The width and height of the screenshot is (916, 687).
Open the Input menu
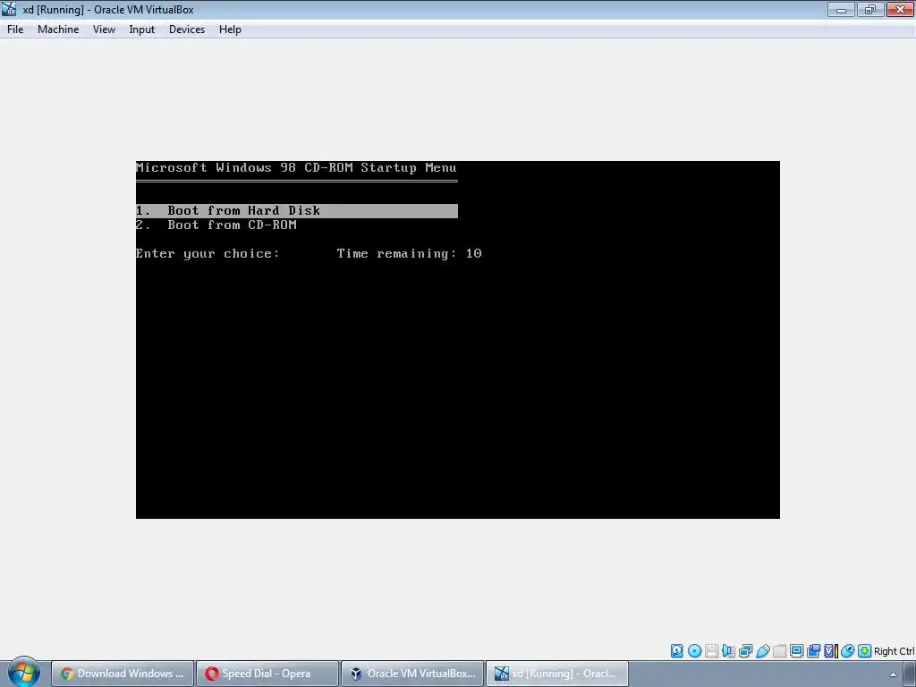pyautogui.click(x=141, y=30)
